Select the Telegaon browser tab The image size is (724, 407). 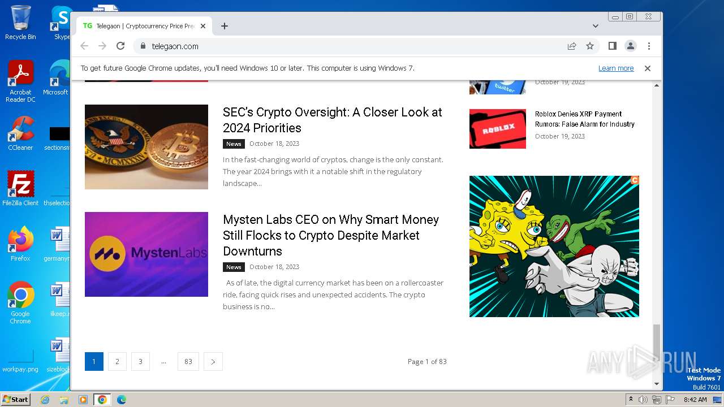pyautogui.click(x=144, y=26)
